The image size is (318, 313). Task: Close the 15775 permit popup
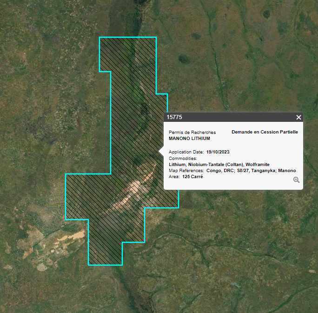(x=298, y=117)
